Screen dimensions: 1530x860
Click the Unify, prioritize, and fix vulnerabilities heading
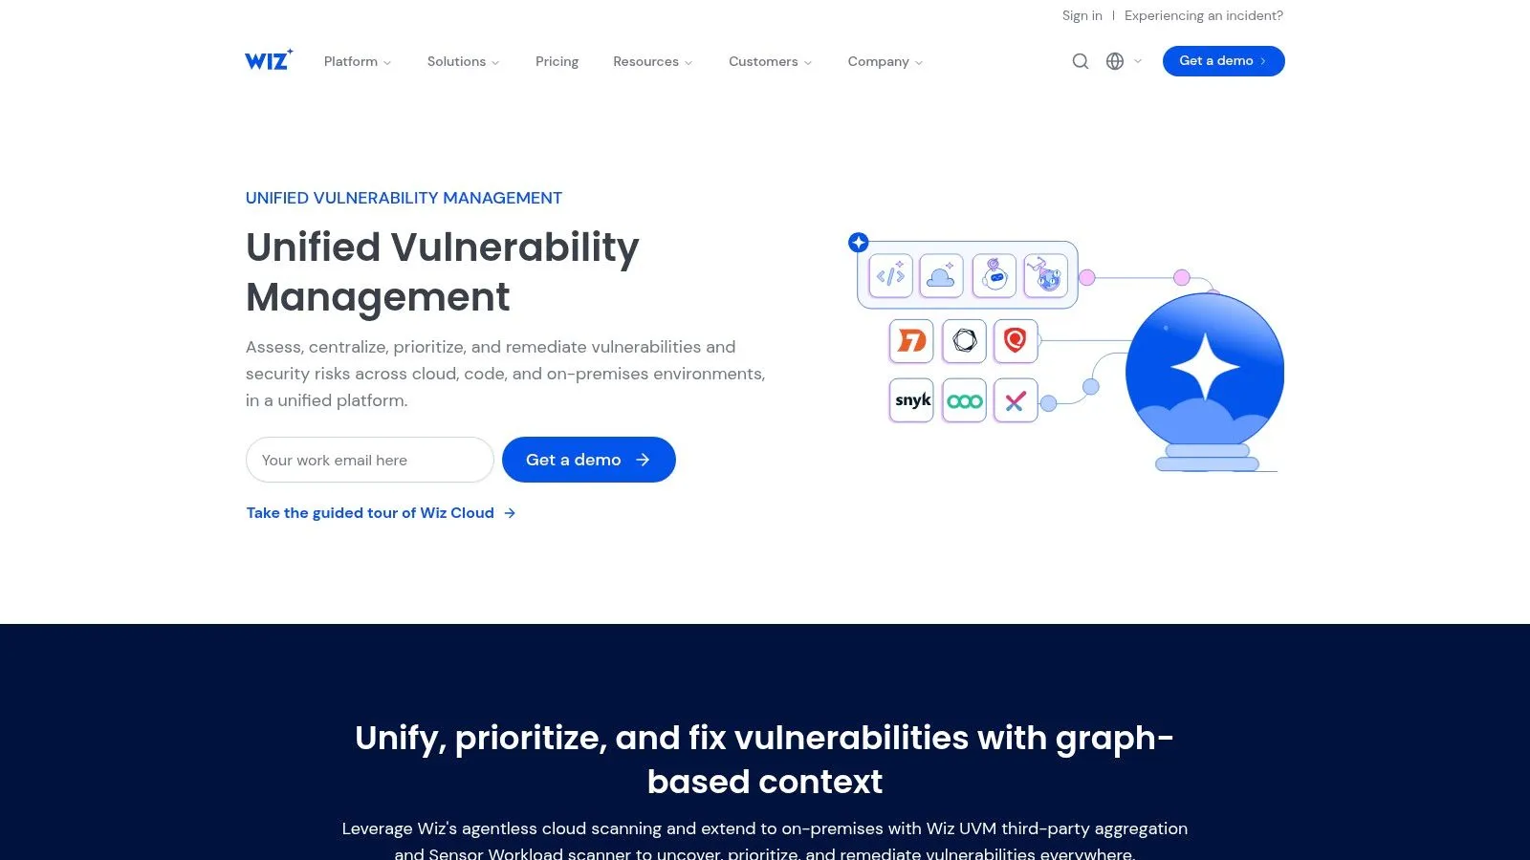tap(765, 759)
